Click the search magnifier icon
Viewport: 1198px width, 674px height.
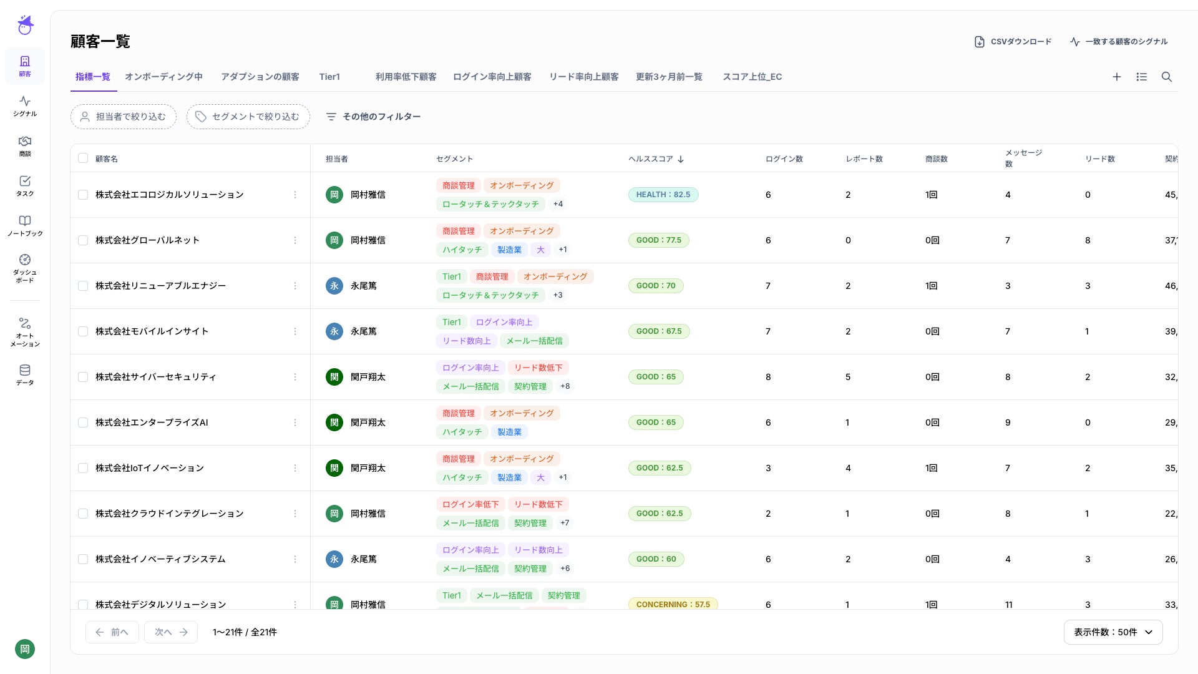point(1166,77)
